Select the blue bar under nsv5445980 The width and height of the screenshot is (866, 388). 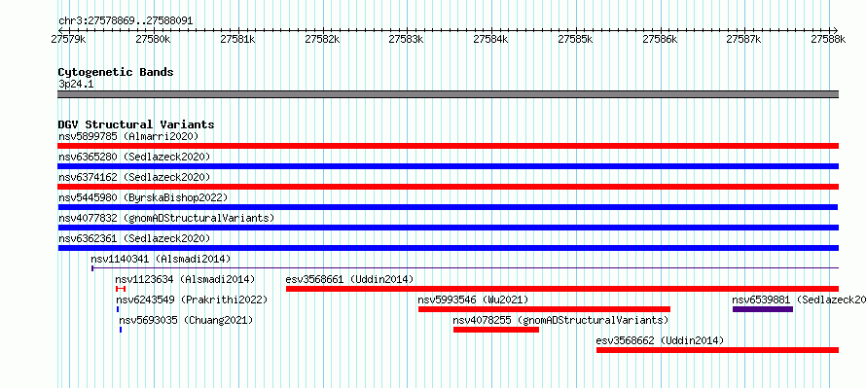tap(448, 207)
